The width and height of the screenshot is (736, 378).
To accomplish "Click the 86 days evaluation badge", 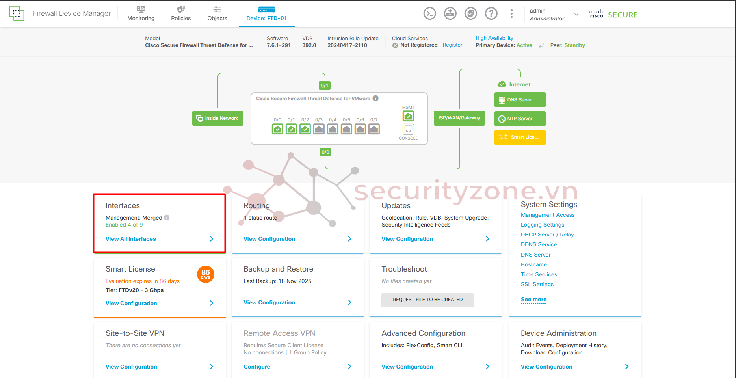I will [205, 274].
